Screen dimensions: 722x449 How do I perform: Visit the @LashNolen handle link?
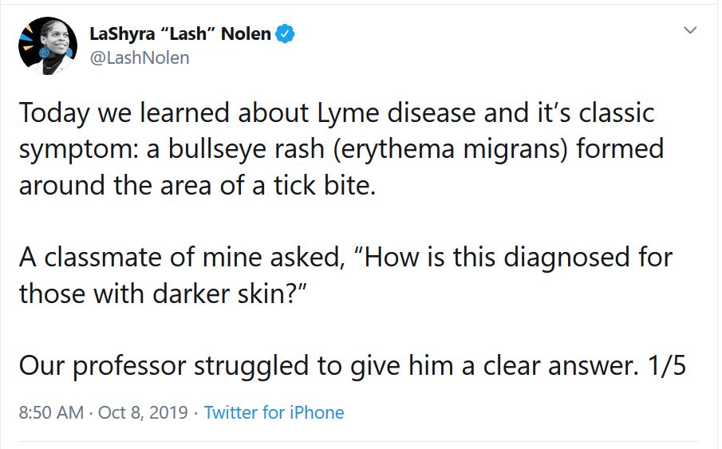pyautogui.click(x=140, y=58)
